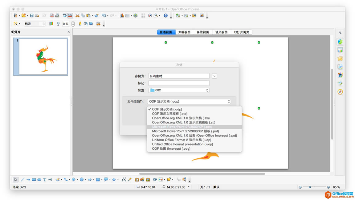Run the spellcheck tool

pyautogui.click(x=64, y=15)
